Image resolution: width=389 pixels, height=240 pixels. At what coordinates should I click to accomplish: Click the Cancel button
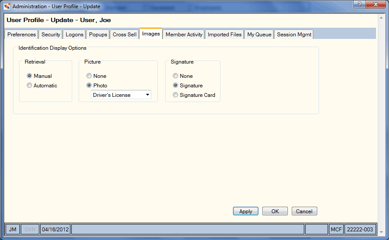point(304,211)
